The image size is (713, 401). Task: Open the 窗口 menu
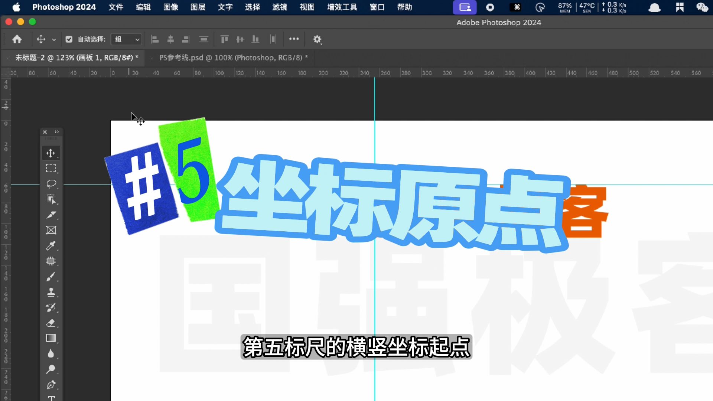377,7
